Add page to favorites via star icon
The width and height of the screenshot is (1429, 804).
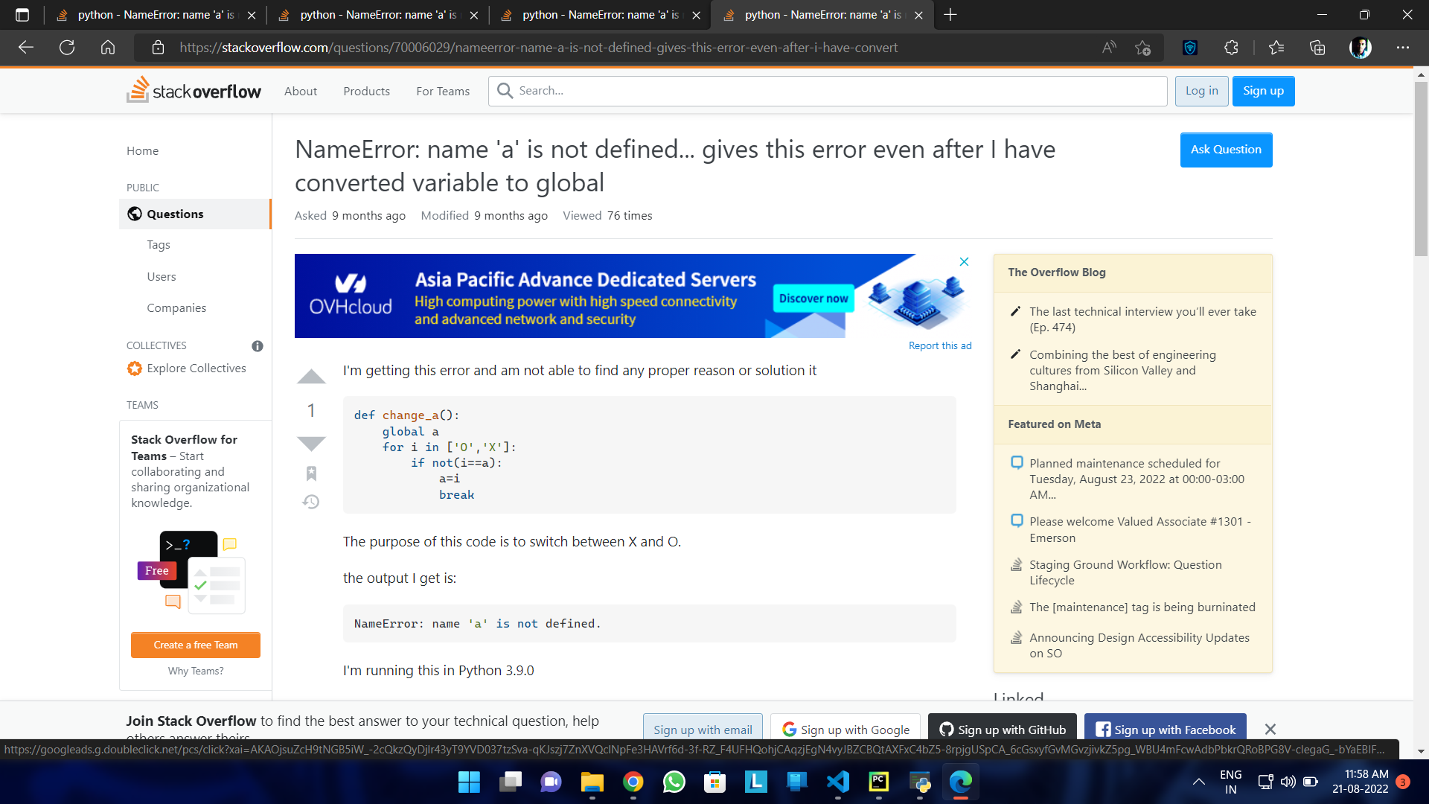(x=1142, y=47)
